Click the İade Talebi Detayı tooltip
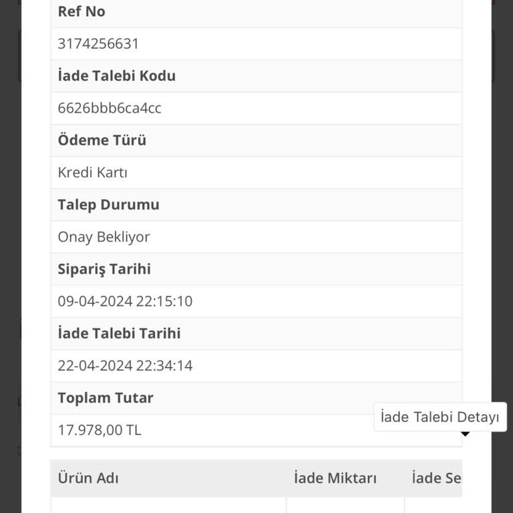Viewport: 513px width, 513px height. point(440,417)
